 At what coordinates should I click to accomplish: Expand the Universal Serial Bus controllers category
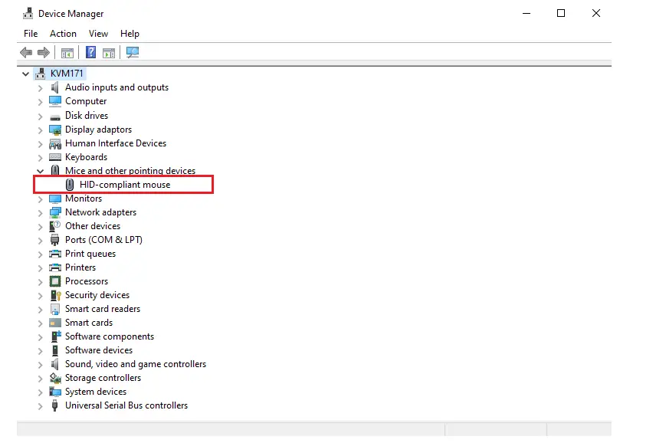[x=40, y=405]
